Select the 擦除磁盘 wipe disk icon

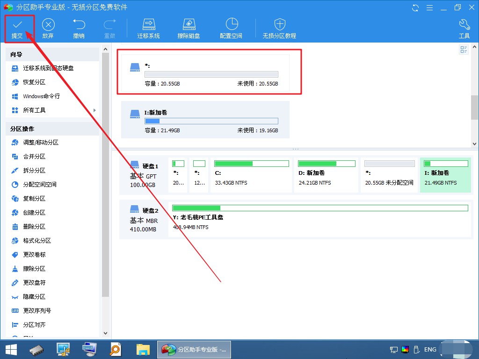click(189, 24)
